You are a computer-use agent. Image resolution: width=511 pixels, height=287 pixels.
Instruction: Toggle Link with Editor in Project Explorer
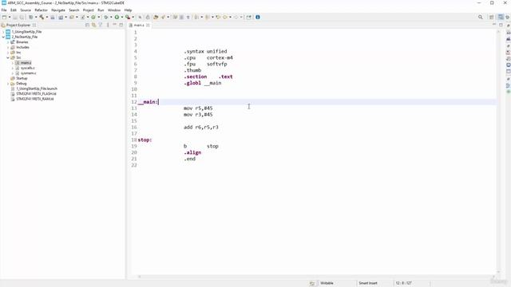94,25
